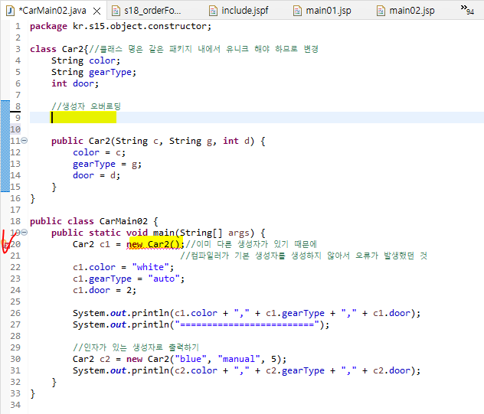Open the include.jspf editor tab
Image resolution: width=484 pixels, height=414 pixels.
[245, 11]
